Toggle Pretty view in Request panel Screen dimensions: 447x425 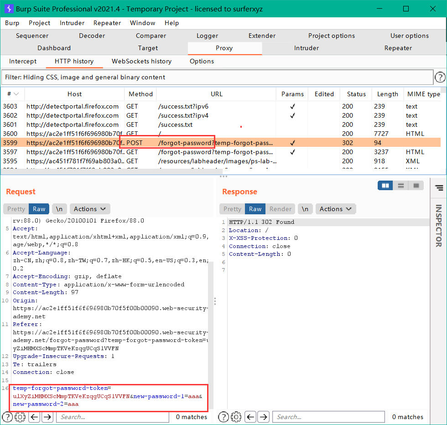(16, 209)
